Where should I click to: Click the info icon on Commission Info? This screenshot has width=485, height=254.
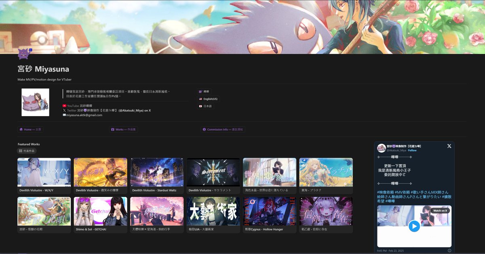(205, 129)
